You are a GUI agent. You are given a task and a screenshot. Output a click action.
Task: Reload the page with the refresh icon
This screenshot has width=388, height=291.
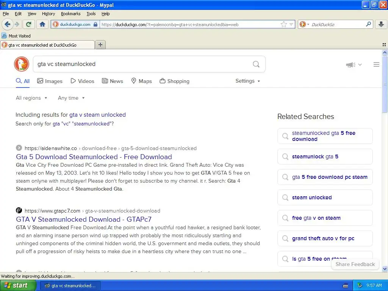(x=29, y=24)
